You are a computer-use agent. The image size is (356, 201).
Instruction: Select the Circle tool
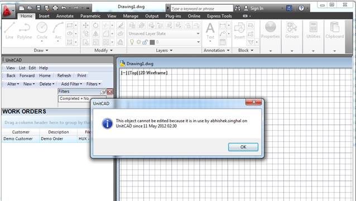[x=42, y=31]
